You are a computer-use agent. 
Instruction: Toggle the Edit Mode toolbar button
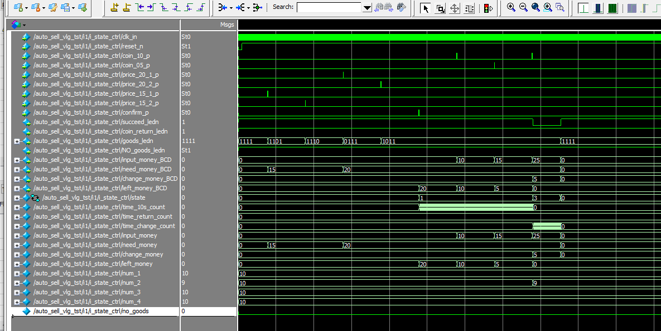coord(469,8)
